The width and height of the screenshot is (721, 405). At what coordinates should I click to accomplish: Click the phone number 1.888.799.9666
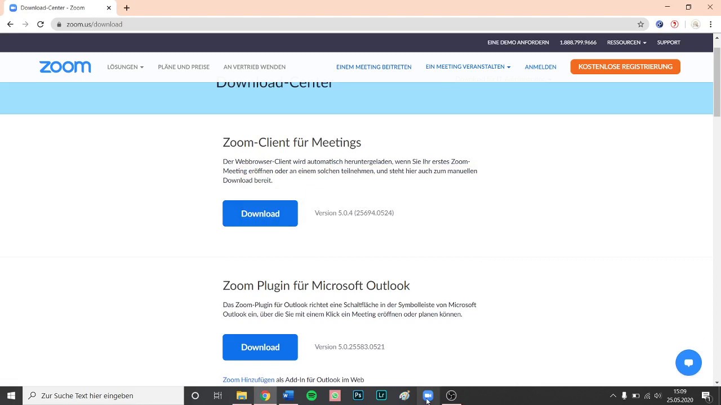tap(578, 42)
